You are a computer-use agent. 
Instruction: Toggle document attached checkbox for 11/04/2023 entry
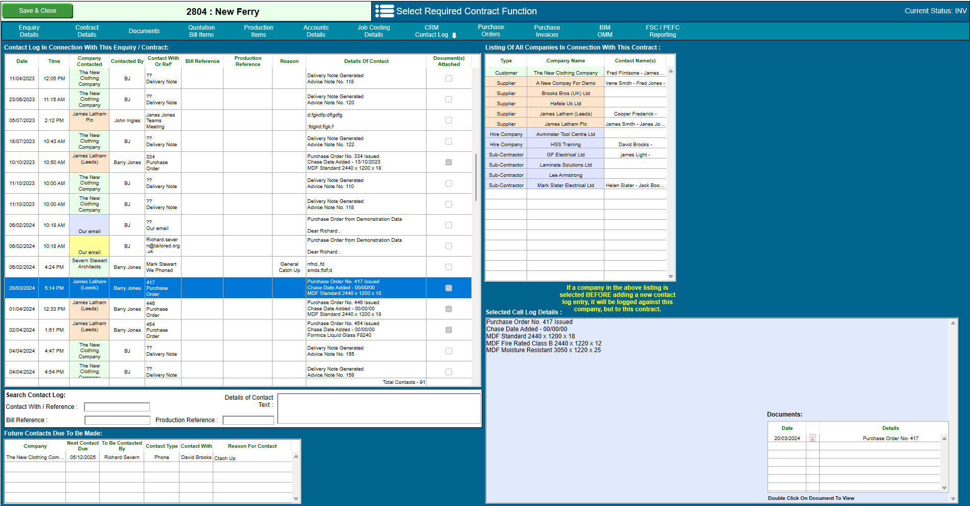point(448,79)
